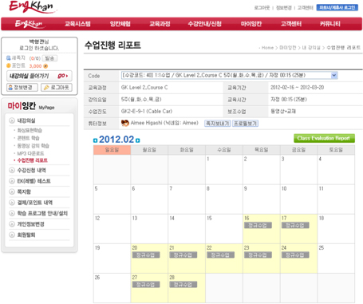Screen dimensions: 363x304
Task: Click the 정보변경 button with person icon
Action: coord(22,88)
